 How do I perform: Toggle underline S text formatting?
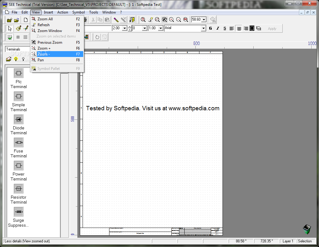coord(225,28)
